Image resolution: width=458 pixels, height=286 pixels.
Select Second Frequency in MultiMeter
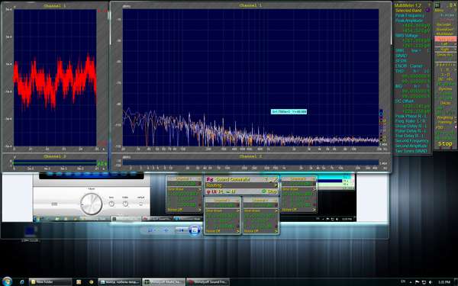pyautogui.click(x=411, y=141)
